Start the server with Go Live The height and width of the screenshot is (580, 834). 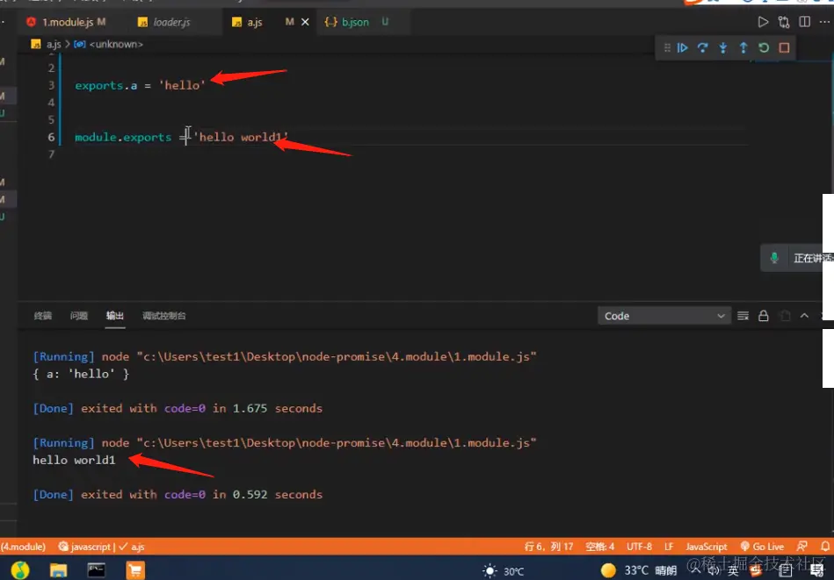click(x=762, y=547)
